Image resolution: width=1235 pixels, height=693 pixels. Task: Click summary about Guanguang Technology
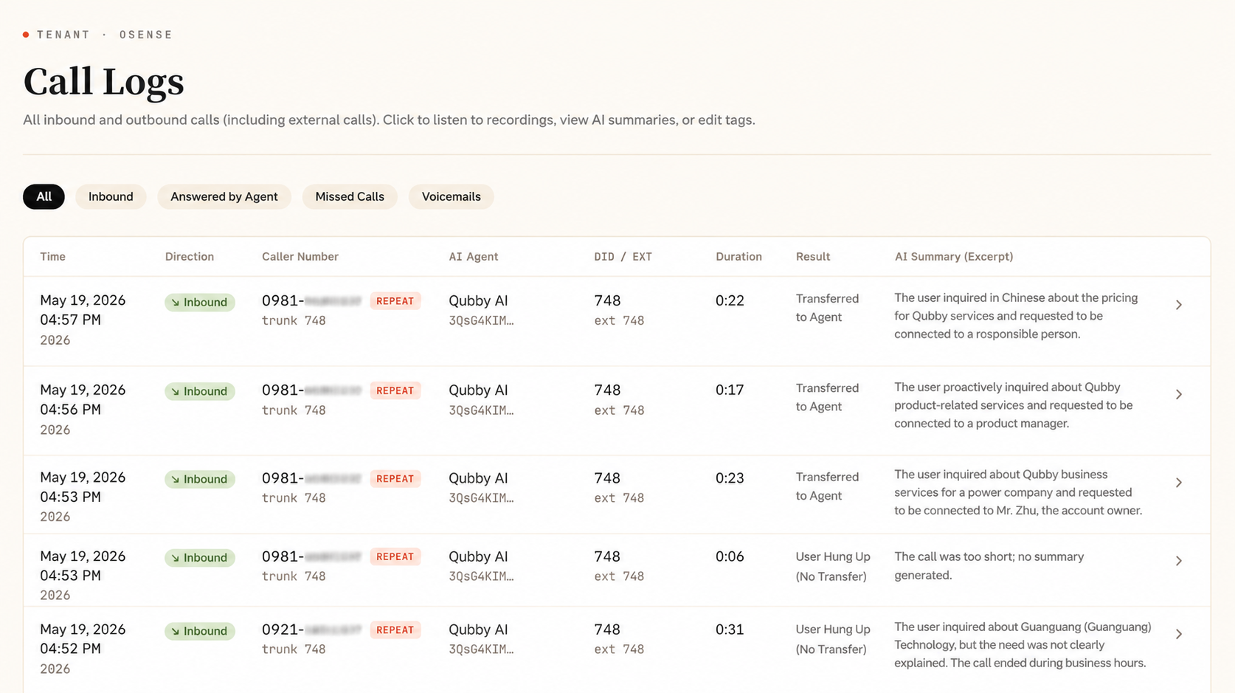[1023, 645]
